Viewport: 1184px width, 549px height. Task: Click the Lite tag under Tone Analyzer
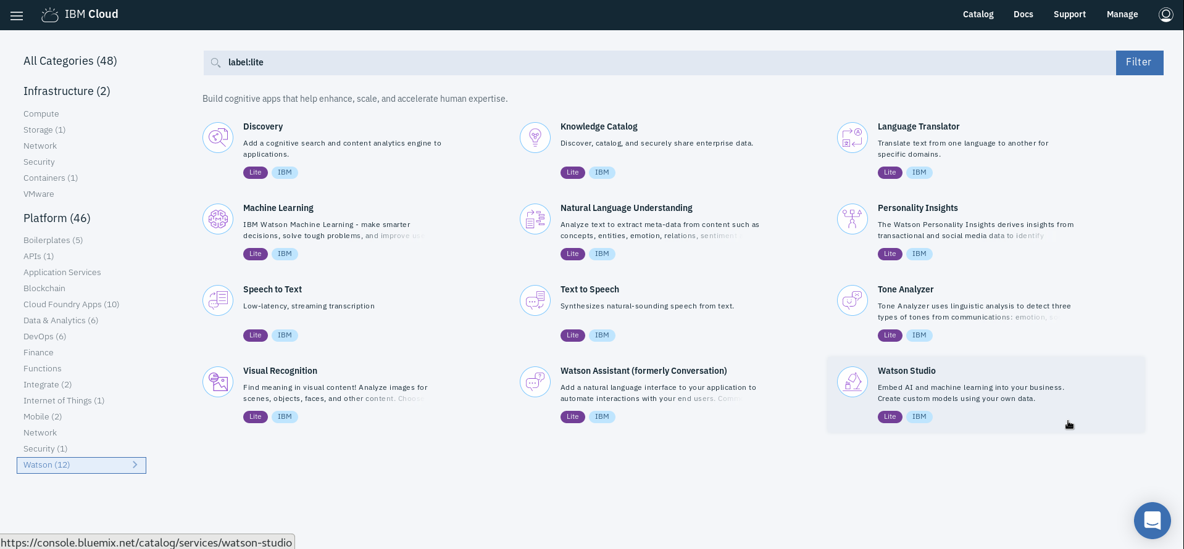(890, 336)
